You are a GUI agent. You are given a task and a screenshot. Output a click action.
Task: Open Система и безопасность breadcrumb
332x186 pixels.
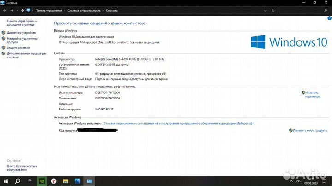(84, 10)
